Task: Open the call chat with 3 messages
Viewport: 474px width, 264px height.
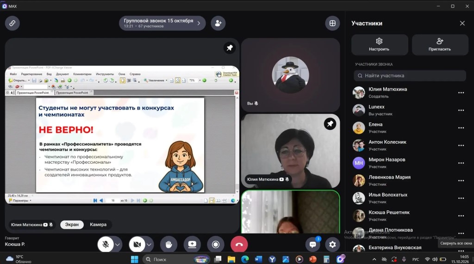Action: (x=313, y=245)
